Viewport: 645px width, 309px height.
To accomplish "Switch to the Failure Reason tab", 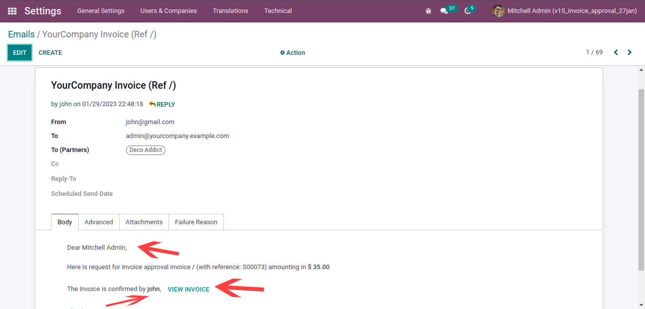I will click(196, 222).
